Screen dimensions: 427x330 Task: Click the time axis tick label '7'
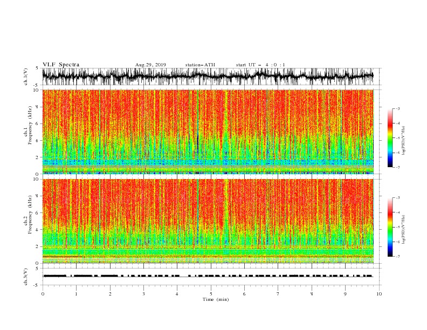click(x=278, y=294)
